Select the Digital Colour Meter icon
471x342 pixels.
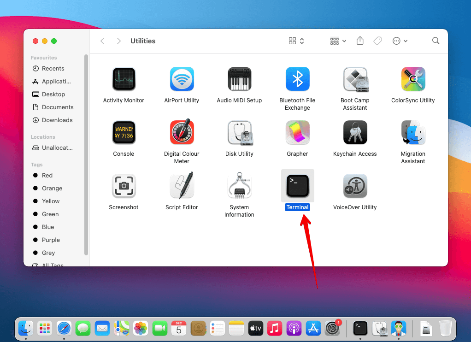(182, 132)
